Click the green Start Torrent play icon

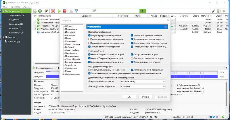60,11
